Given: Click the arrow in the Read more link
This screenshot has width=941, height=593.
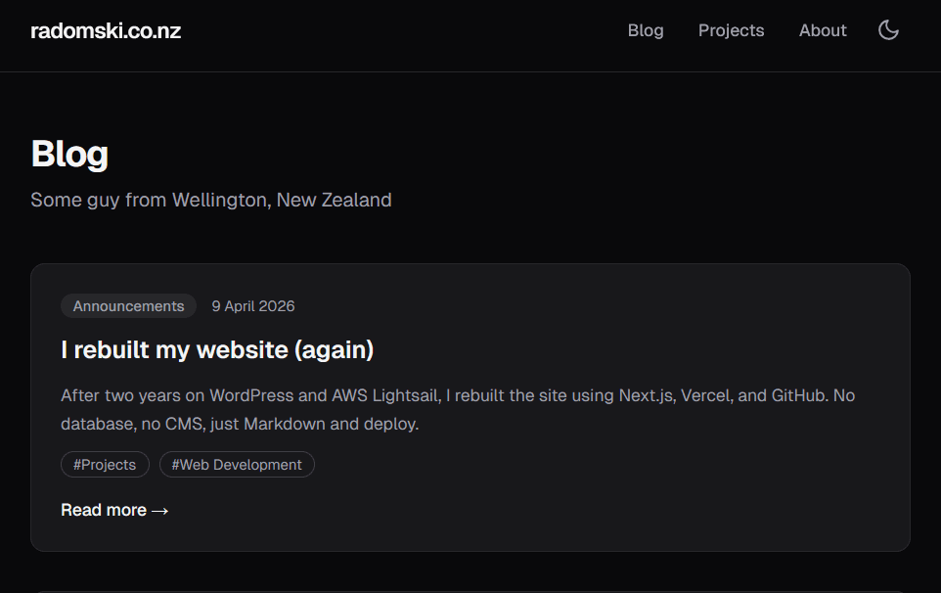Looking at the screenshot, I should tap(162, 510).
